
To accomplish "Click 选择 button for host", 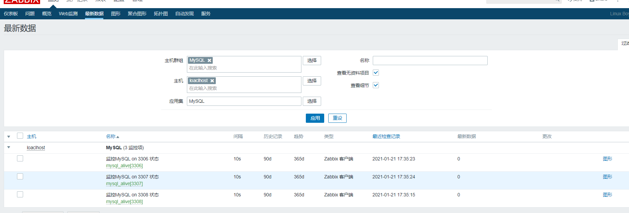I will (312, 81).
